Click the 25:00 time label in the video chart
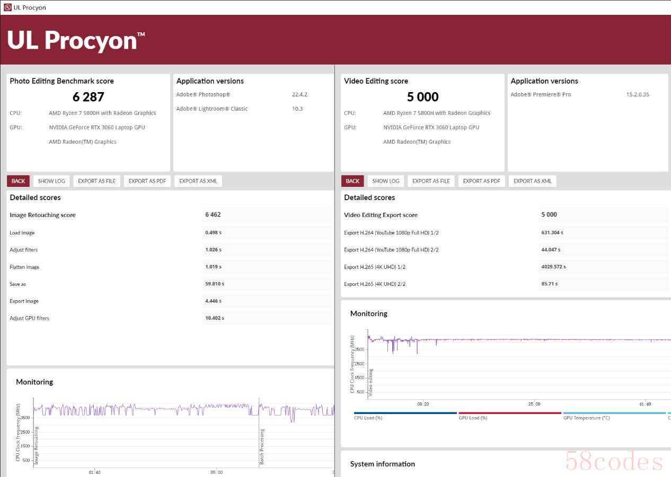Viewport: 671px width, 477px height. pos(534,404)
